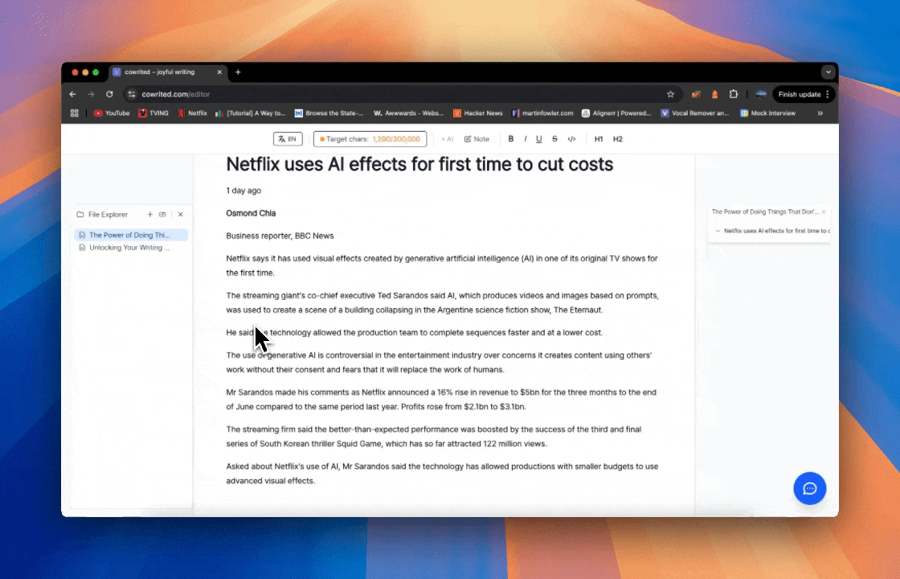
Task: Apply H1 heading style
Action: 599,139
